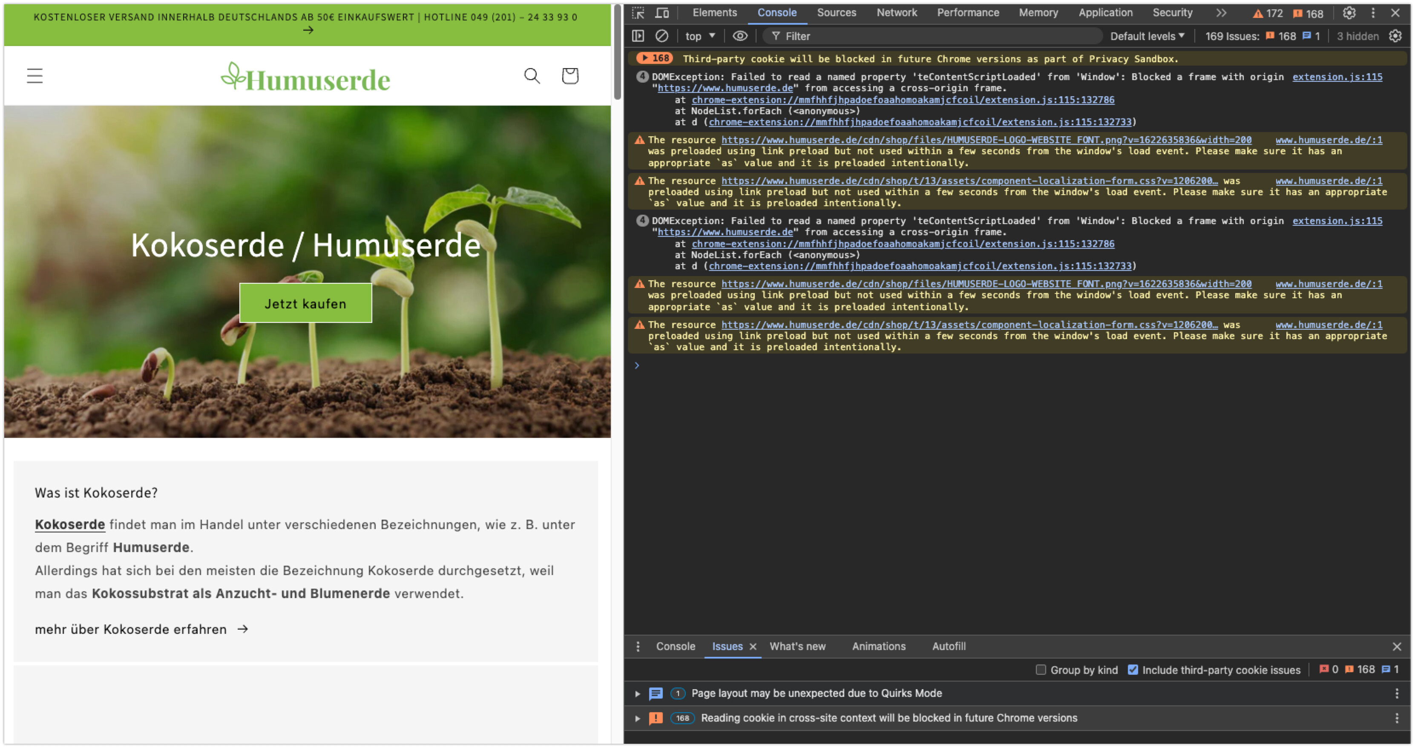Enable the Group by kind checkbox
1415x748 pixels.
[1040, 670]
